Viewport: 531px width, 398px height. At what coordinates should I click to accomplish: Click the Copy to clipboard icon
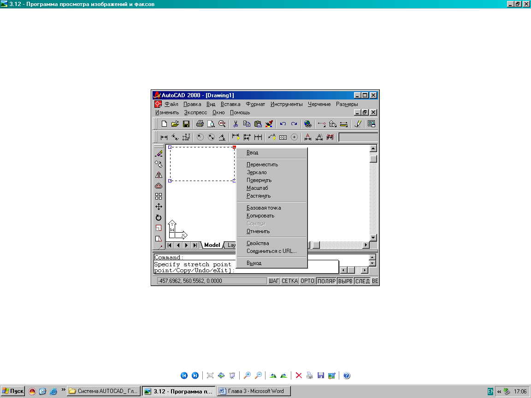coord(247,124)
